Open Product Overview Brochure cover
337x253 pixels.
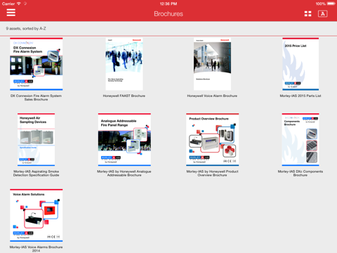(212, 140)
